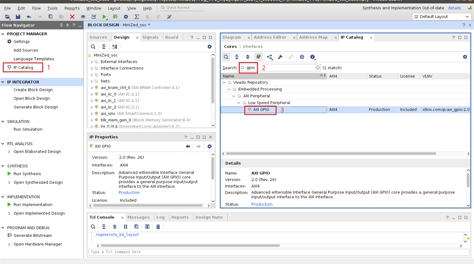
Task: Open the Tools menu
Action: point(52,8)
